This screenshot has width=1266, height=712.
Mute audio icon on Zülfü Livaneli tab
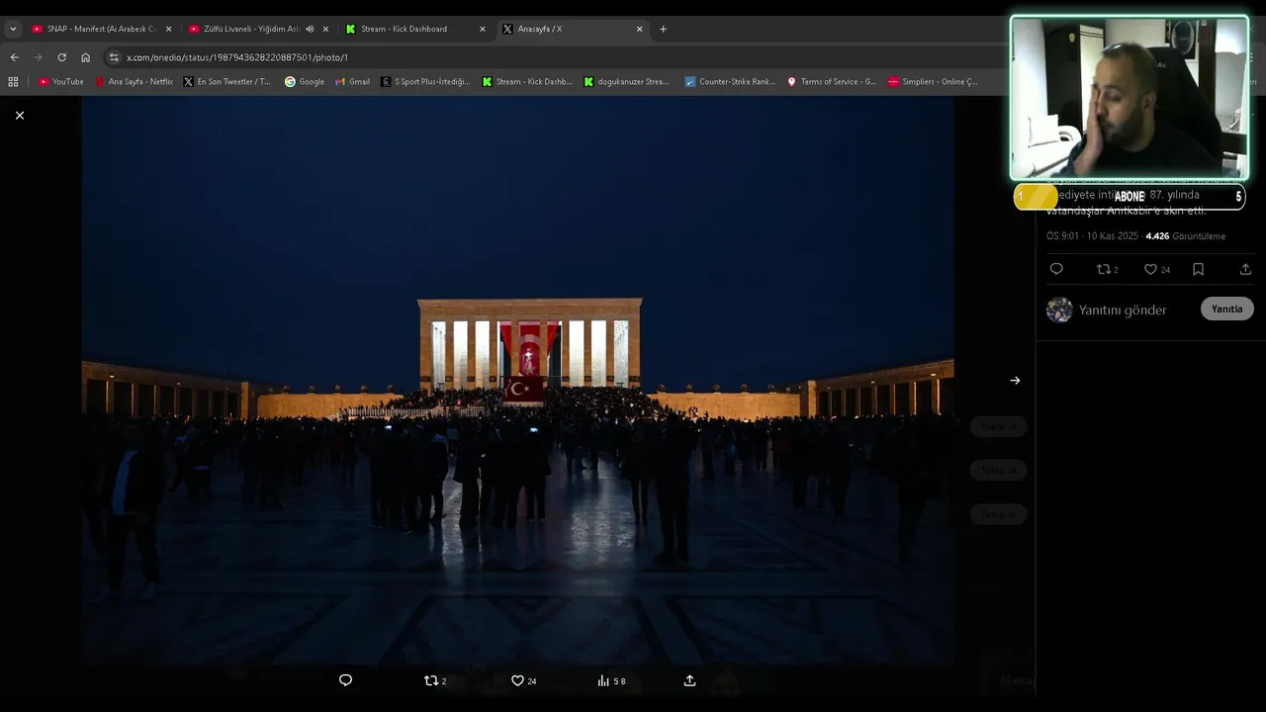pos(310,29)
